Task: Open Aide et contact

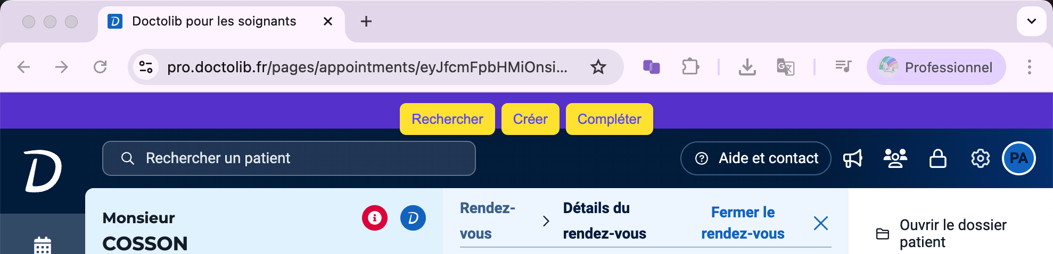Action: (755, 158)
